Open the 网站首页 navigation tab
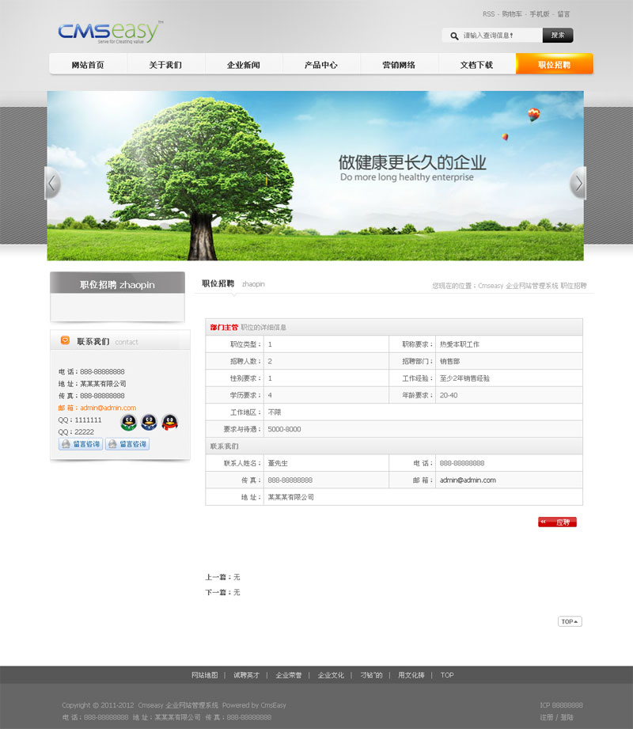The width and height of the screenshot is (633, 729). pyautogui.click(x=88, y=65)
